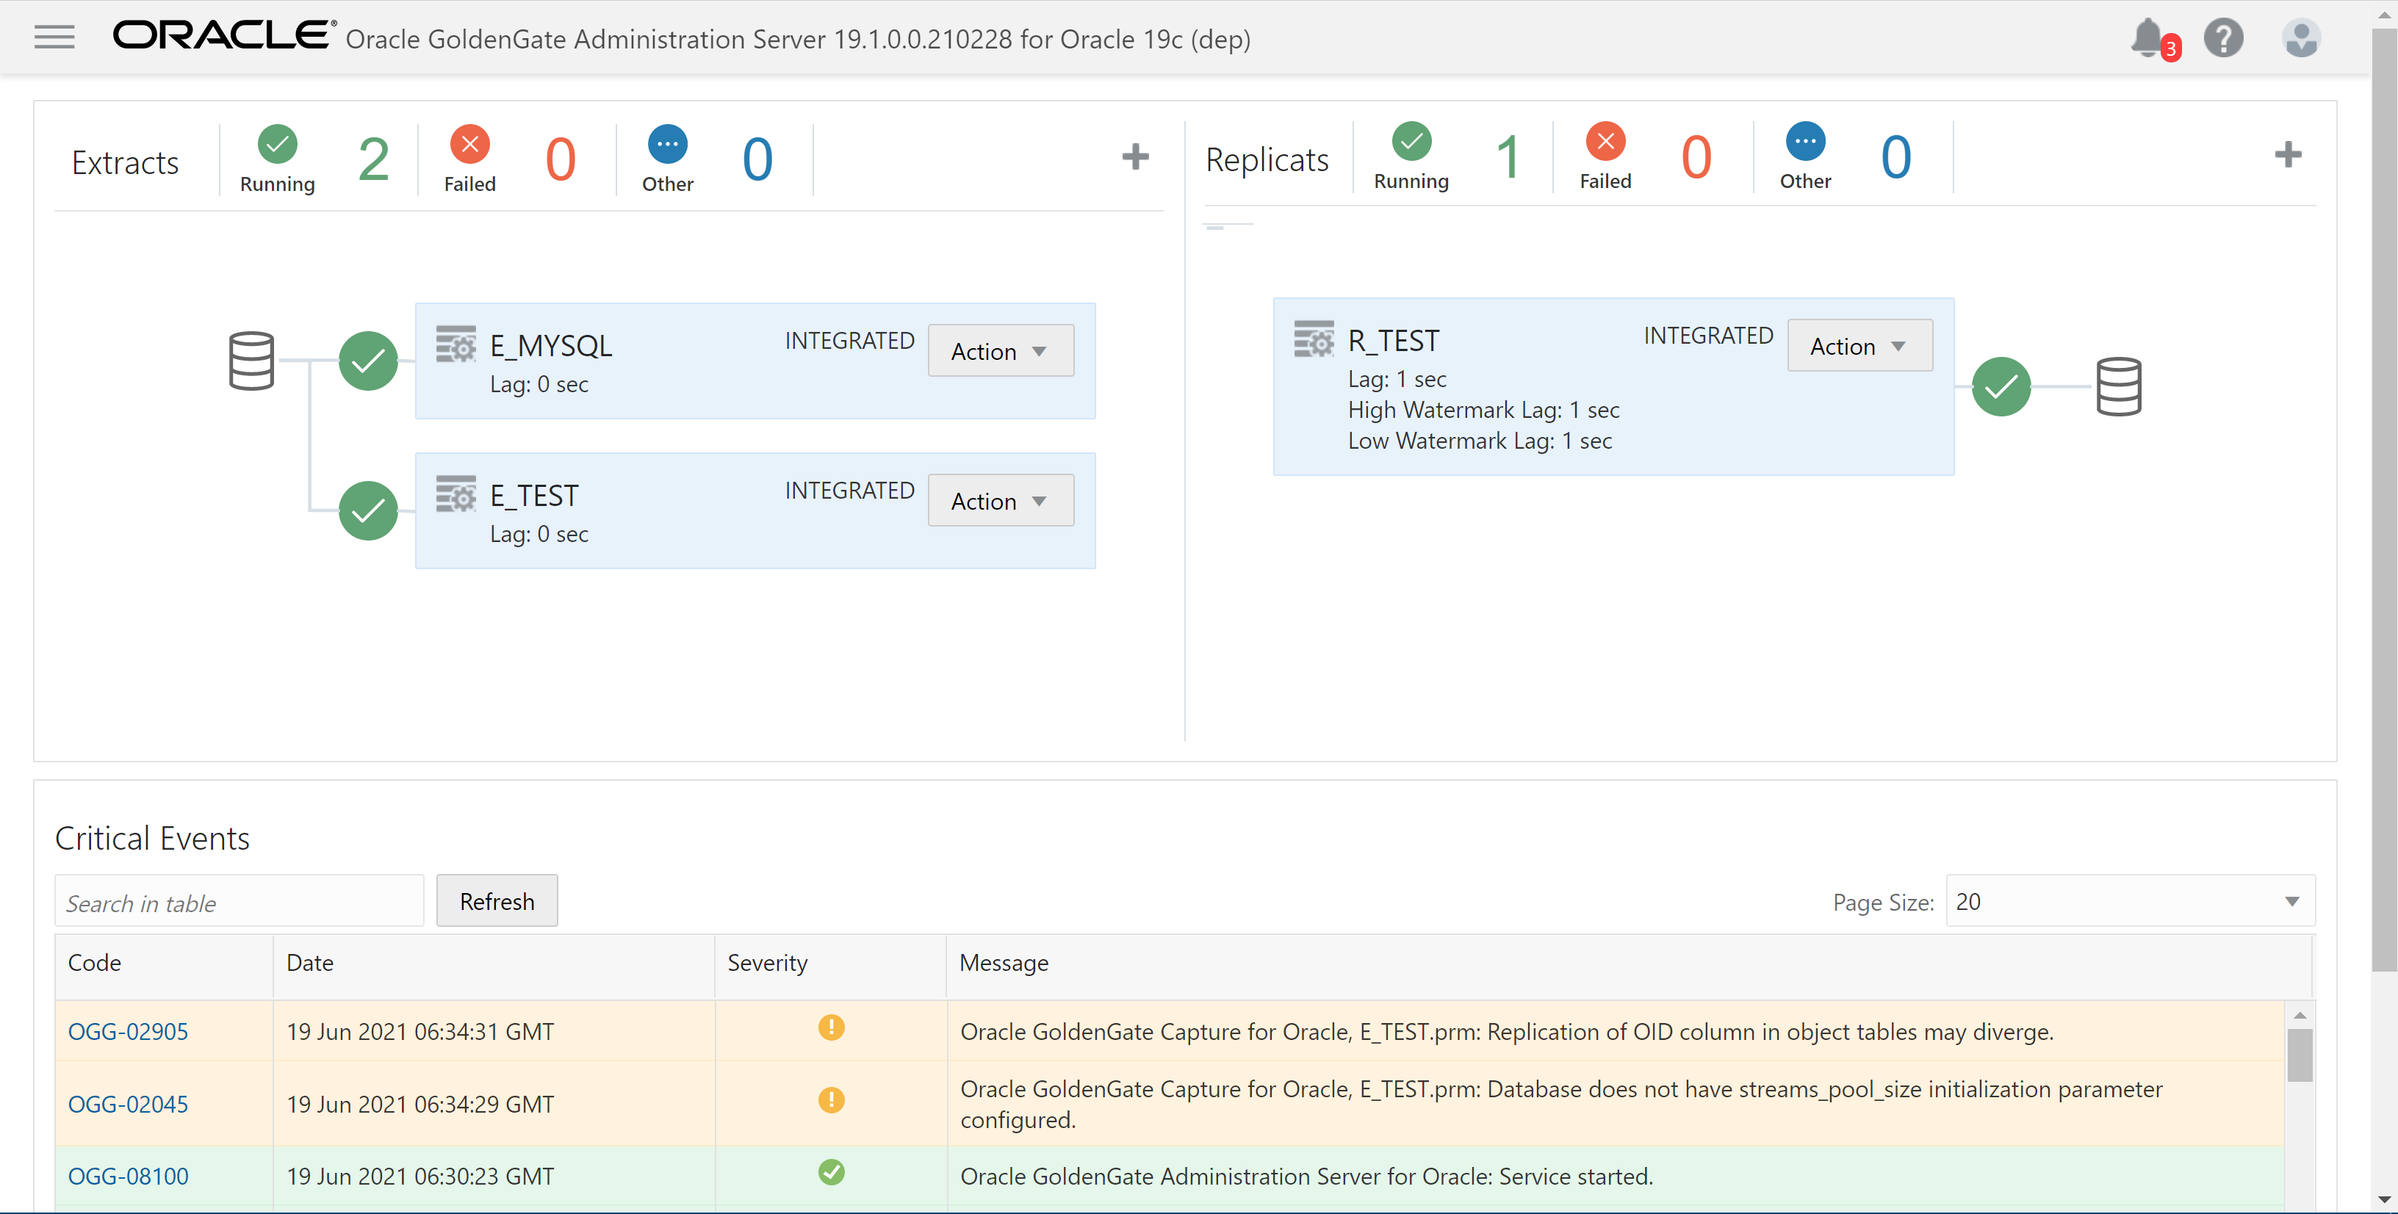Add a new Extract with the plus icon
The height and width of the screenshot is (1214, 2398).
pos(1135,156)
